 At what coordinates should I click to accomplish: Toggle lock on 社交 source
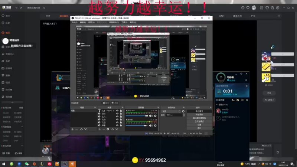click(x=121, y=117)
